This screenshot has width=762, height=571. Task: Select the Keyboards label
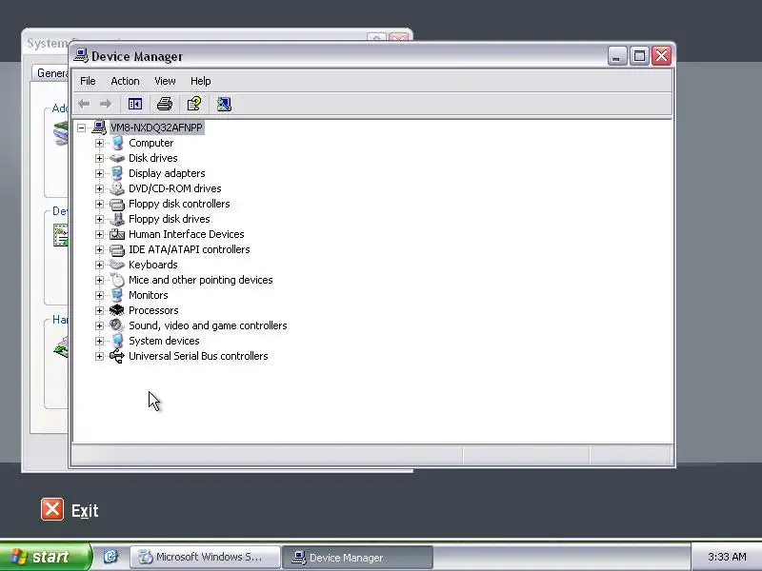coord(153,265)
